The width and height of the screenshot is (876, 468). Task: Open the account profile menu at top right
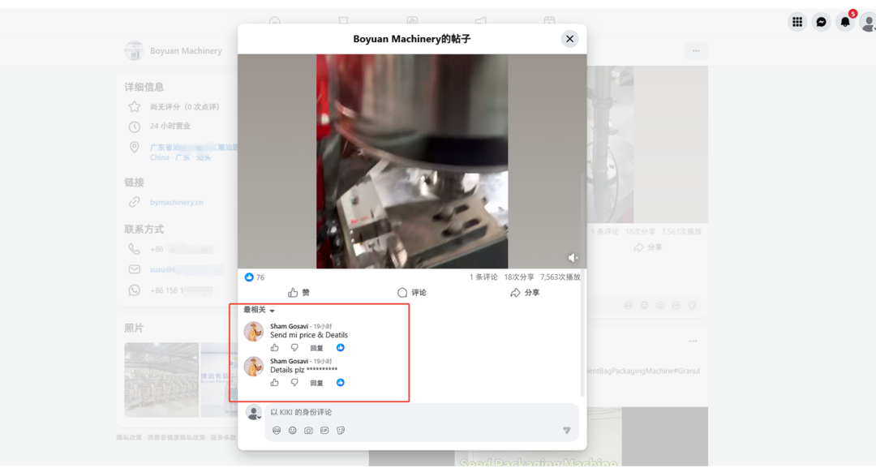(x=868, y=23)
